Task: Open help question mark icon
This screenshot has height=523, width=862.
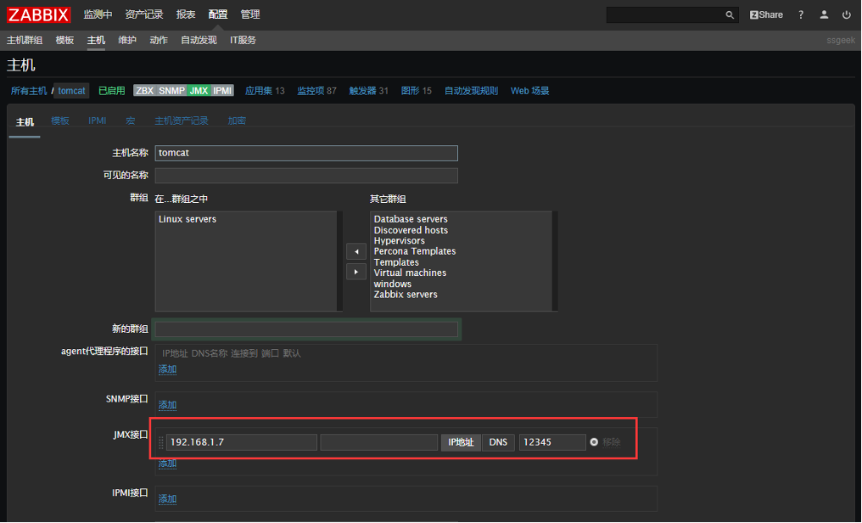Action: tap(801, 14)
